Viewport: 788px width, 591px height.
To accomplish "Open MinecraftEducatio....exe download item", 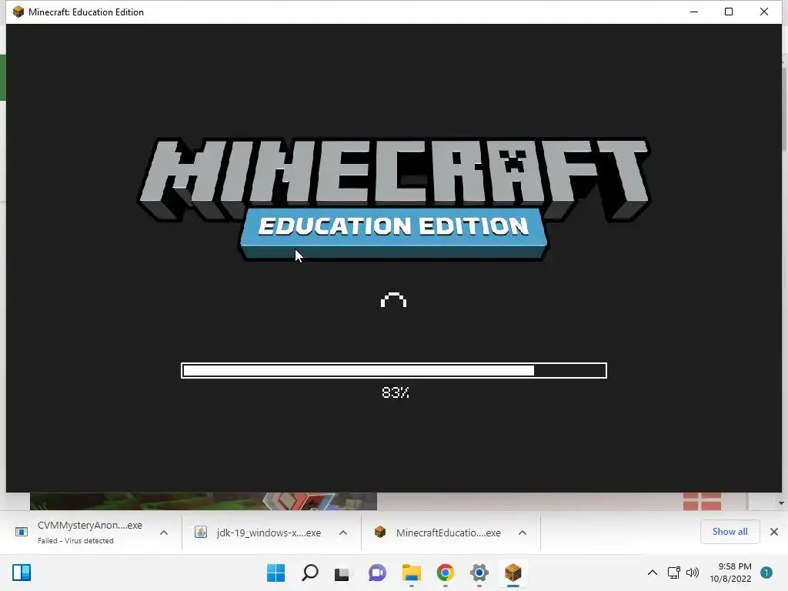I will pyautogui.click(x=438, y=533).
